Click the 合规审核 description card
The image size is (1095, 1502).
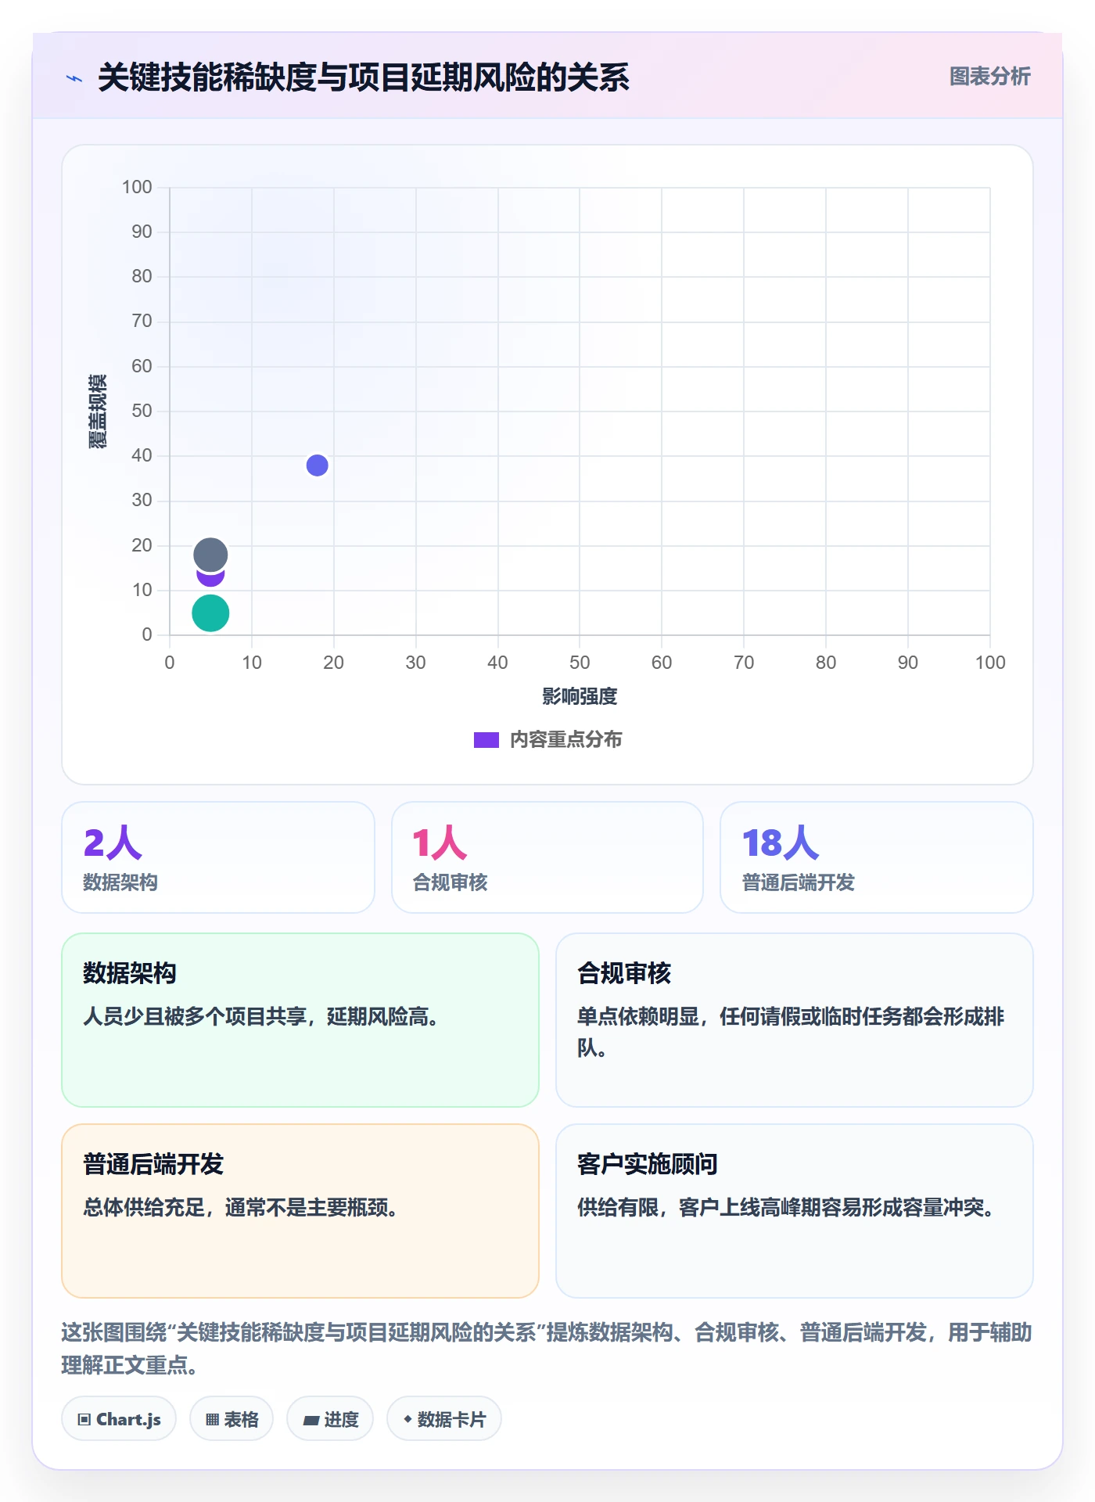pos(795,1020)
